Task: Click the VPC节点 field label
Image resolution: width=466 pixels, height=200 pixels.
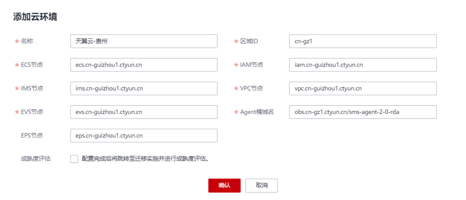Action: [252, 89]
